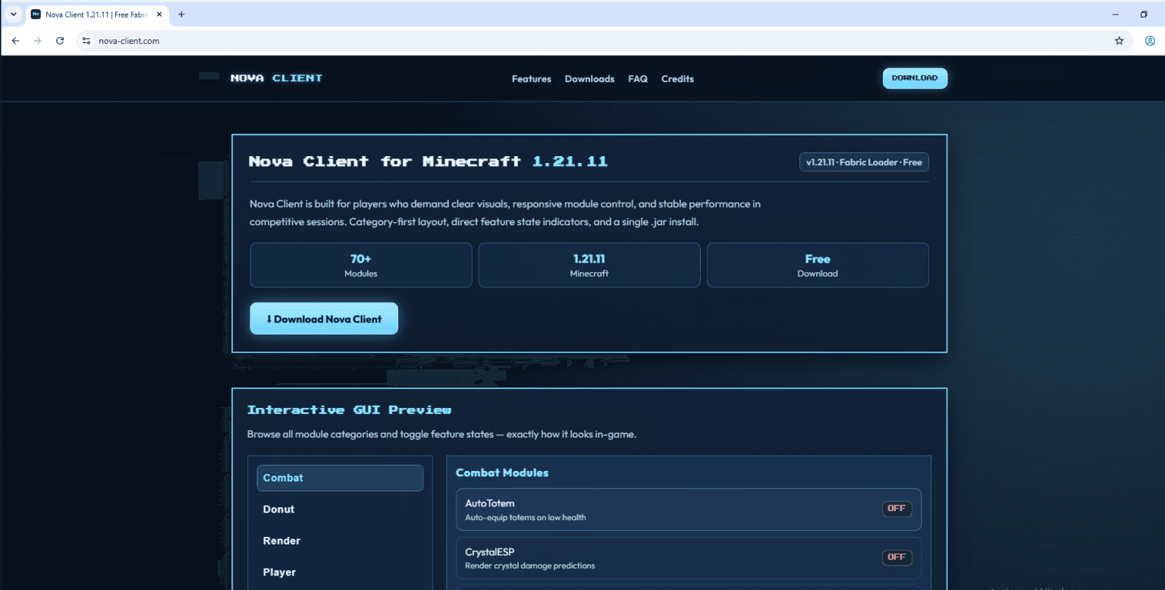Click the 70+ Modules stat card
Image resolution: width=1165 pixels, height=590 pixels.
[361, 265]
